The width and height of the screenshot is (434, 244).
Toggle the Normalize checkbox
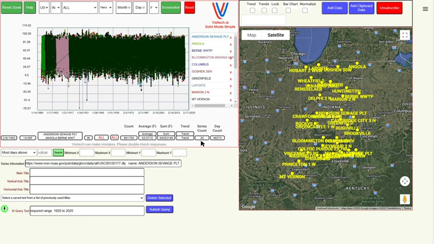[305, 11]
